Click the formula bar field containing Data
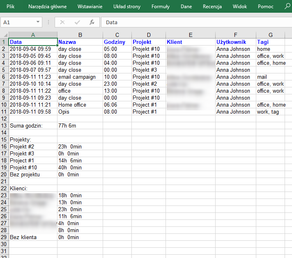 [x=193, y=23]
